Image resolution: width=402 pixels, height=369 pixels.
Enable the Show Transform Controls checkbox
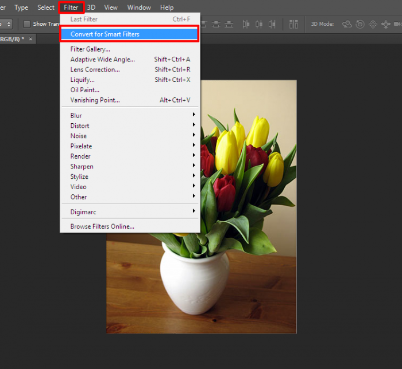26,24
